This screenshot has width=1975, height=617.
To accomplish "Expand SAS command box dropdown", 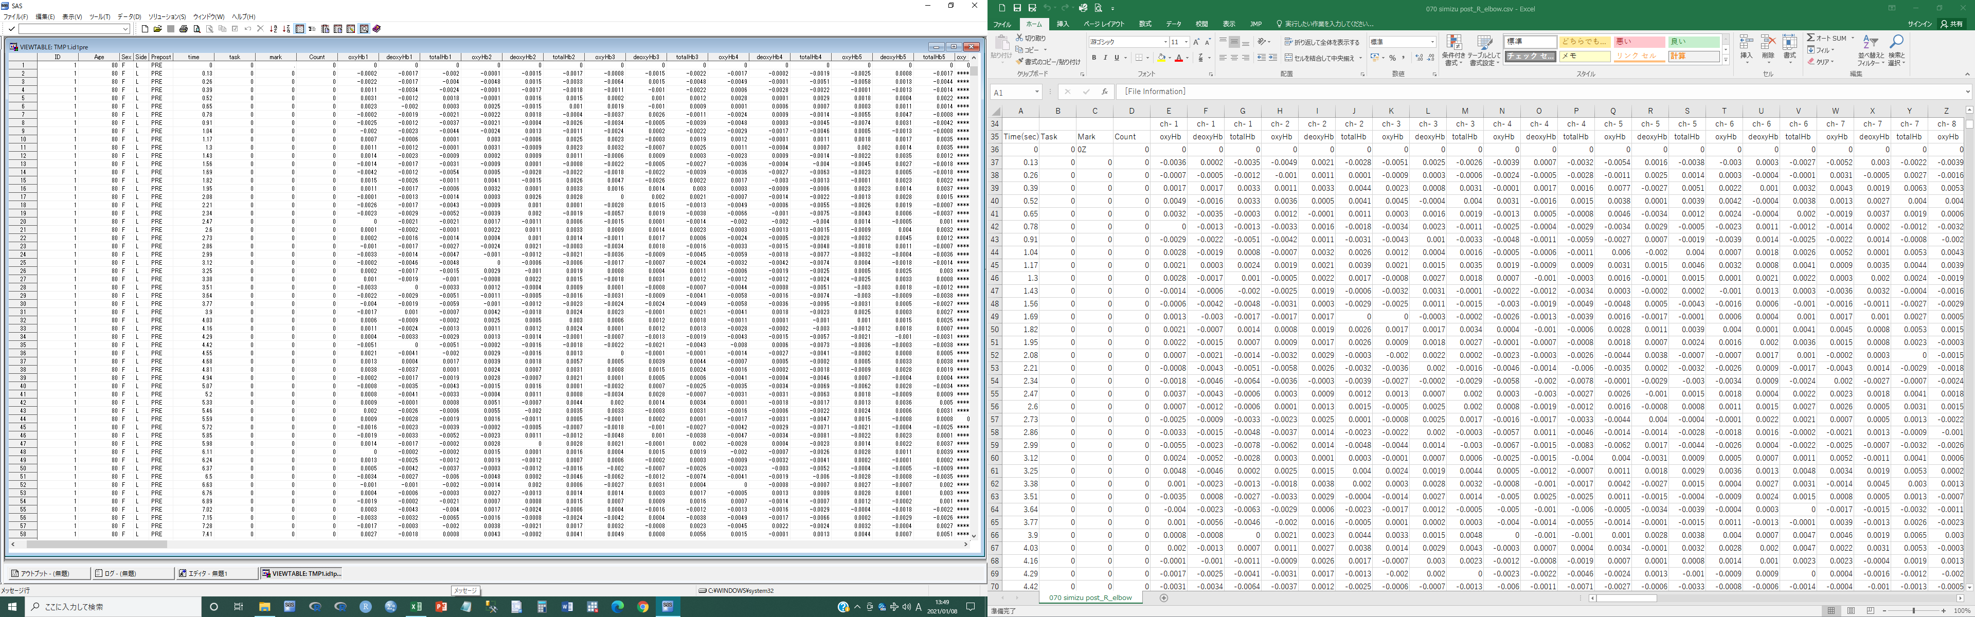I will (x=125, y=29).
